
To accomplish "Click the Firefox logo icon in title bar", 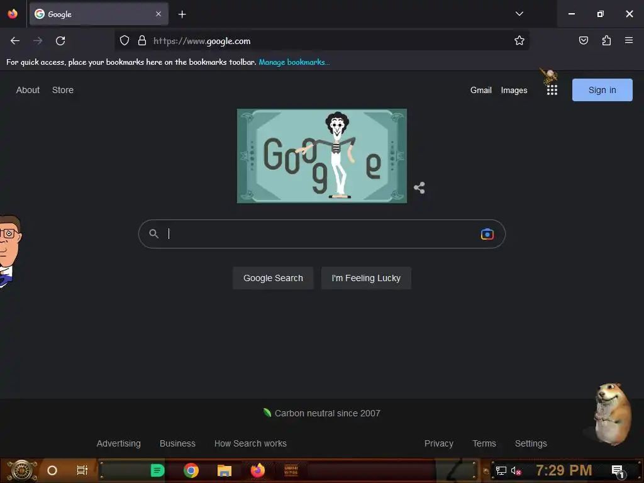I will [x=13, y=14].
